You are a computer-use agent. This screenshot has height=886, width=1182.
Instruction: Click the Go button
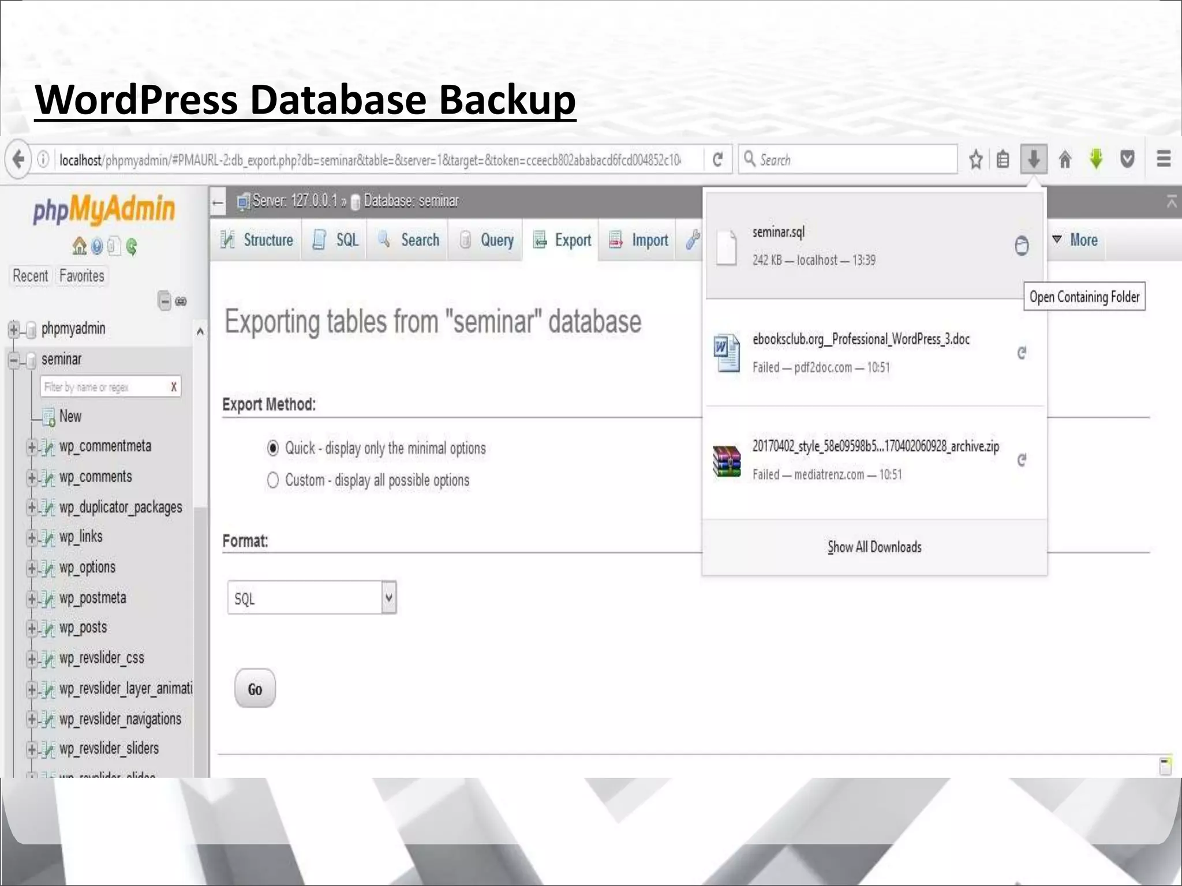pos(255,689)
